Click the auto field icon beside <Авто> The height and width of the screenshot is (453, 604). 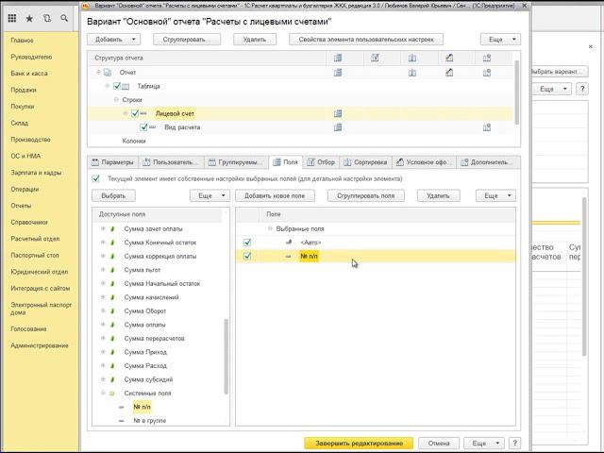point(289,243)
